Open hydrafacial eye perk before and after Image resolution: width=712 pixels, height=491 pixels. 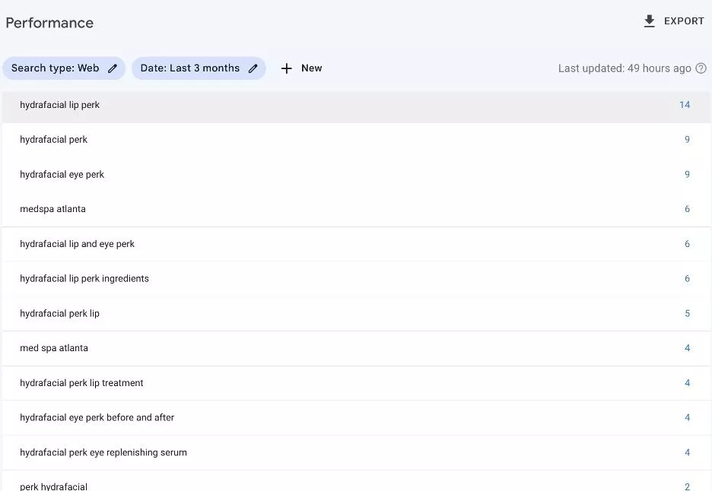(97, 418)
